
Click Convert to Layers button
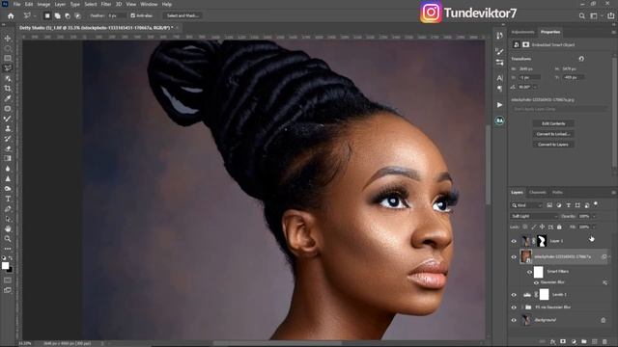553,145
